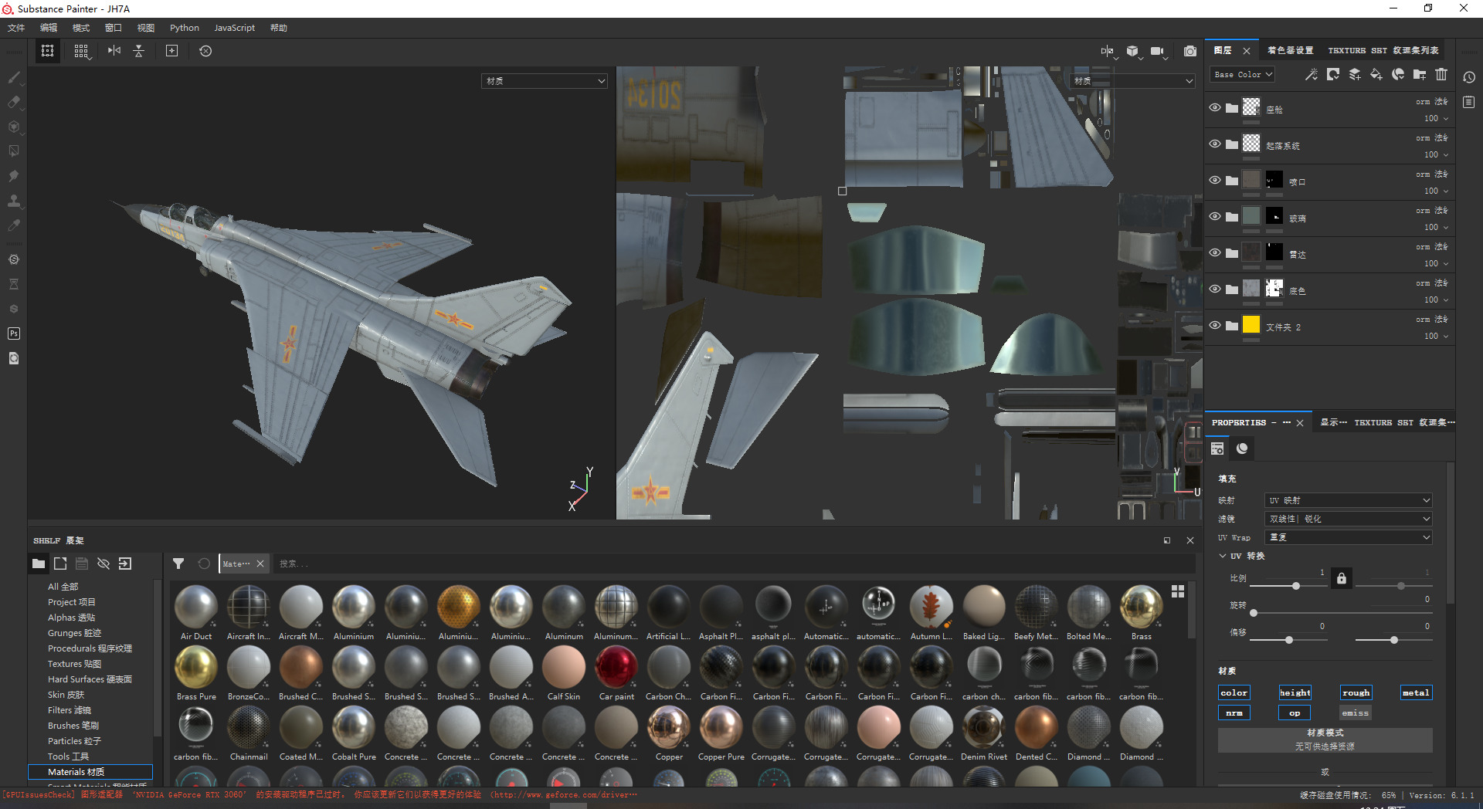Click the Export to Photoshop icon
1483x809 pixels.
pyautogui.click(x=14, y=333)
